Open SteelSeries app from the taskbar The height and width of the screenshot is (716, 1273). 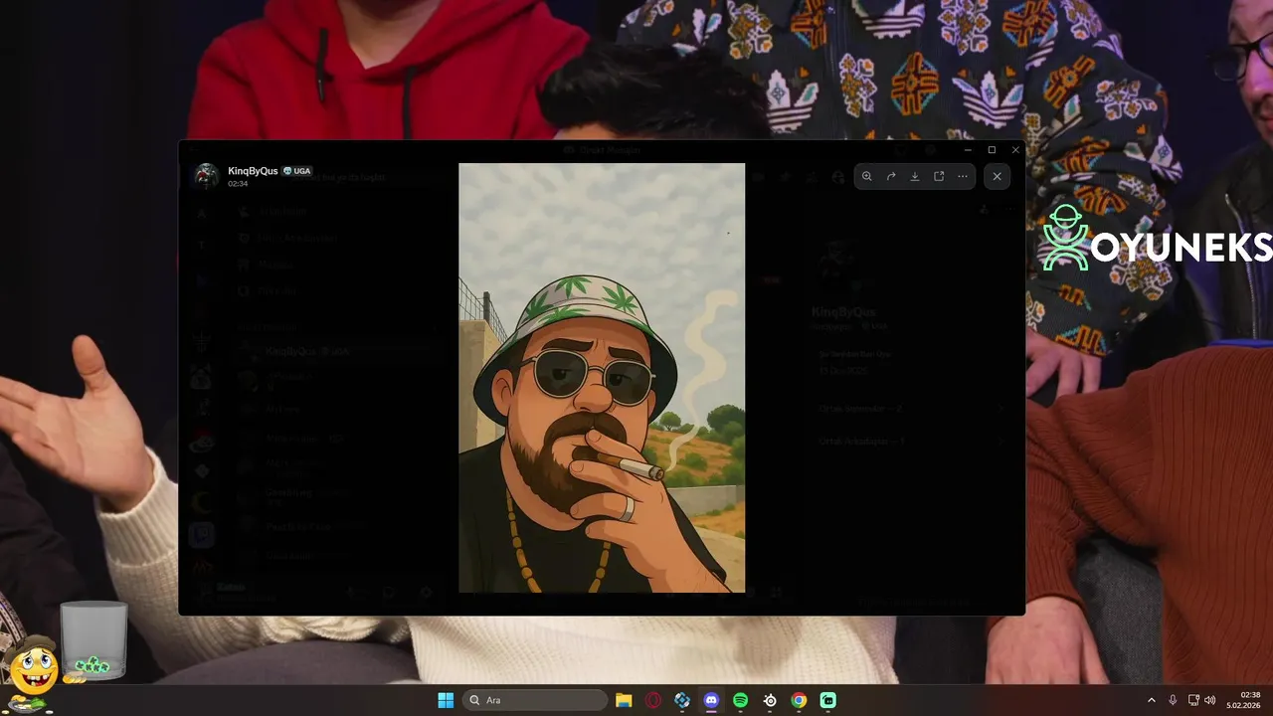[770, 700]
